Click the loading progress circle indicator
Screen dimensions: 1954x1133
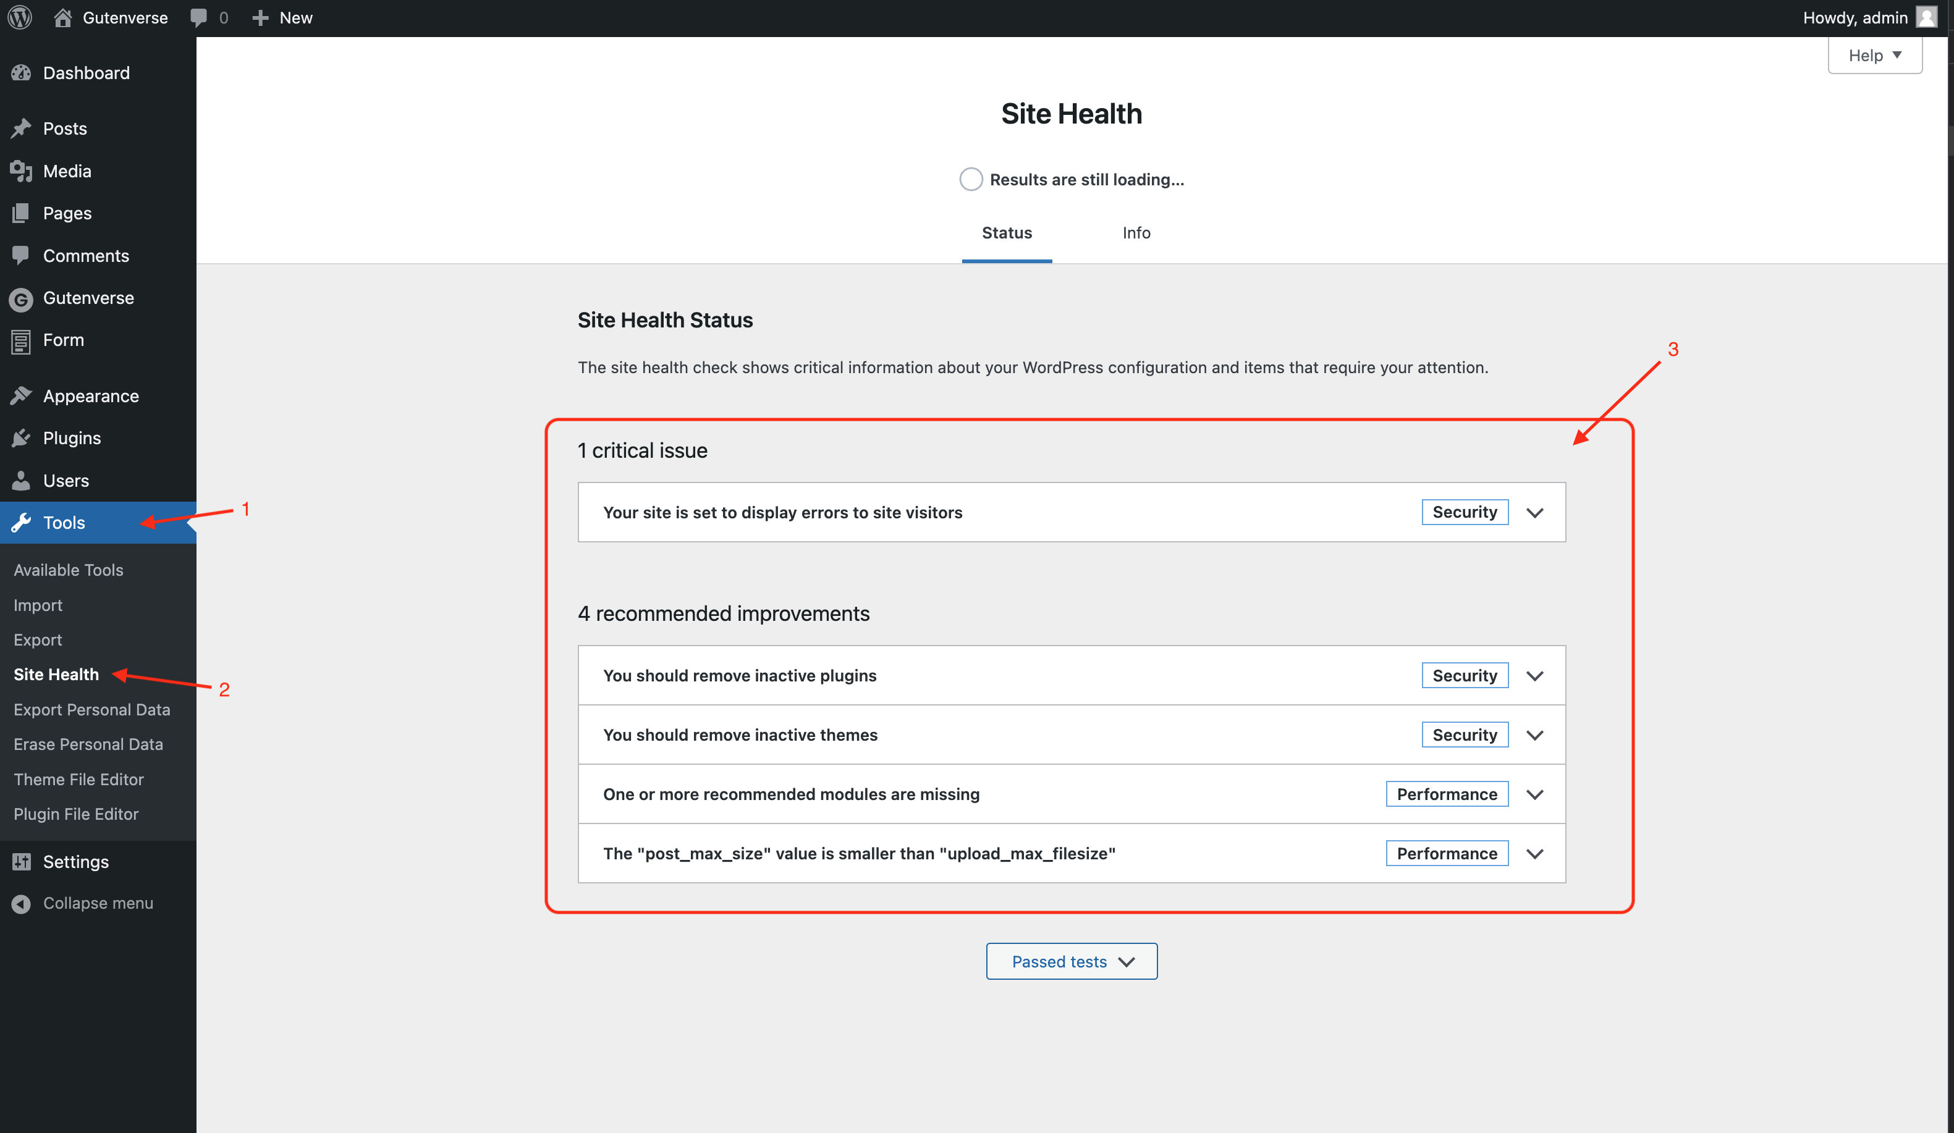tap(971, 179)
